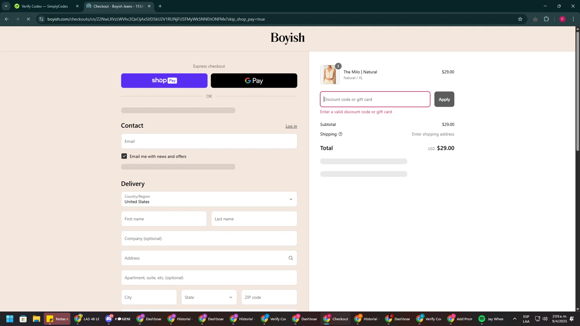Focus the ZIP code field

270,297
